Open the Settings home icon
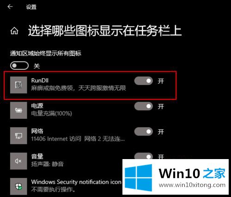This screenshot has height=197, width=231. click(14, 31)
